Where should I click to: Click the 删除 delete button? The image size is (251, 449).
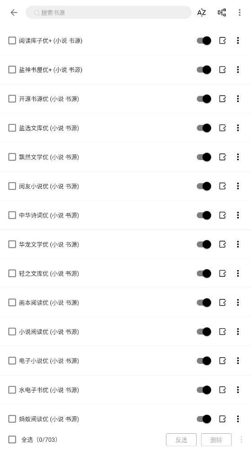click(x=216, y=440)
